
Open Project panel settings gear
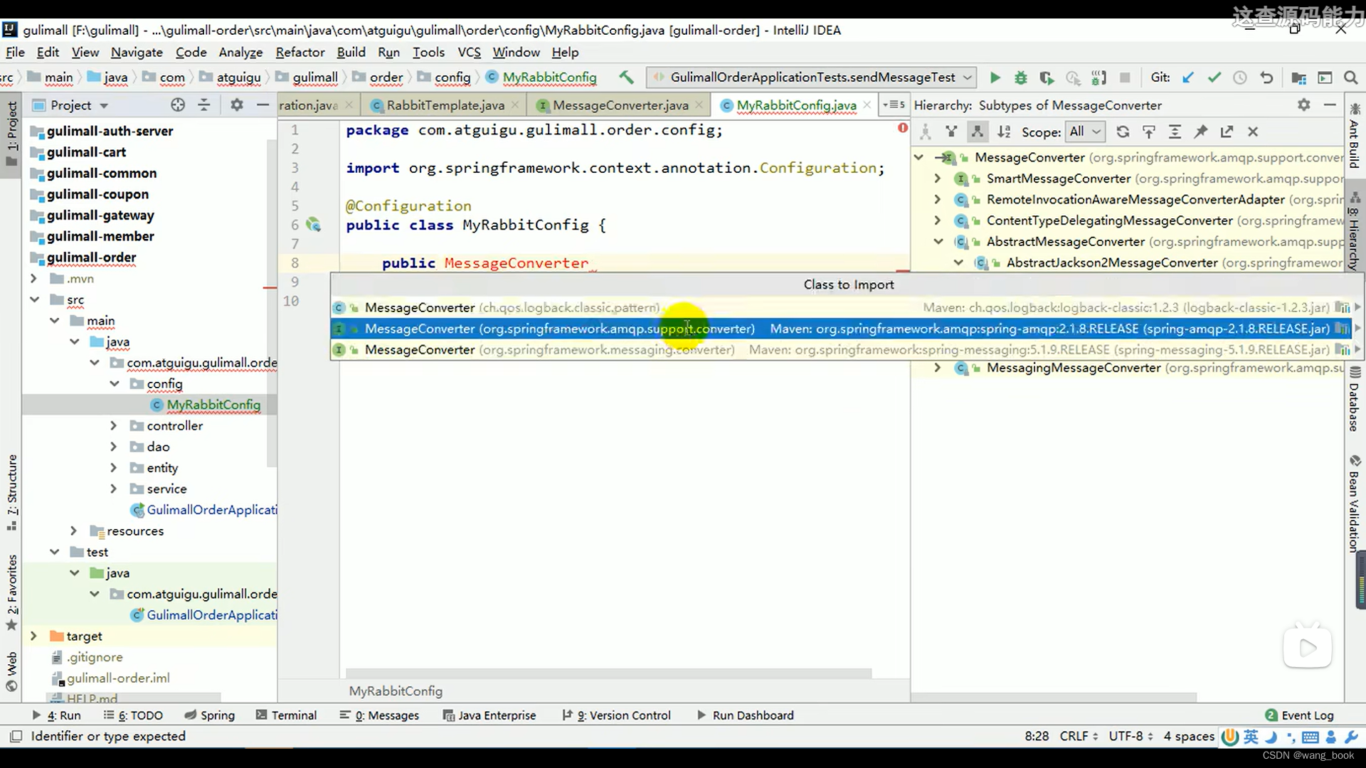tap(237, 105)
